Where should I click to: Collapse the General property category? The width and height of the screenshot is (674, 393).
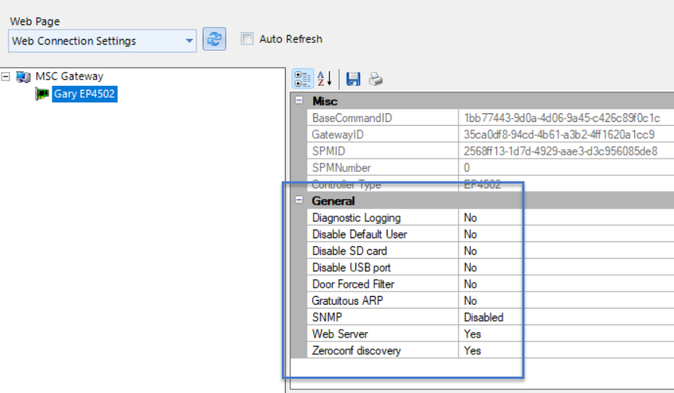coord(299,200)
